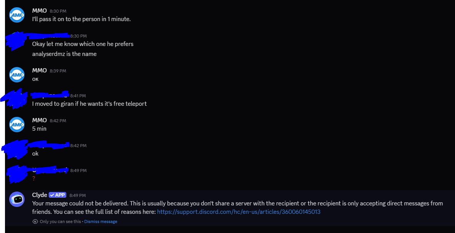455x233 pixels.
Task: Click the 8:49 PM timestamp next to Clyde
Action: [x=77, y=195]
